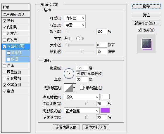Open the purple shadow color swatch
Screen dimensions: 164x134
pos(105,110)
